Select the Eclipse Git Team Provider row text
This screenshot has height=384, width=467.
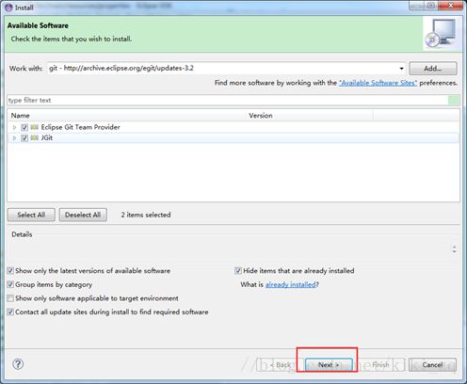click(80, 127)
